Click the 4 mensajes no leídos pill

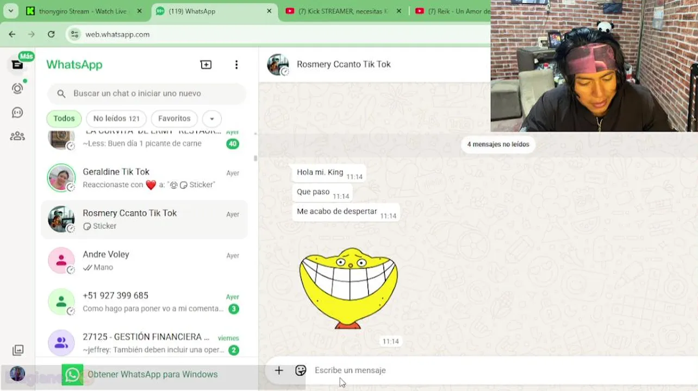[x=498, y=144]
